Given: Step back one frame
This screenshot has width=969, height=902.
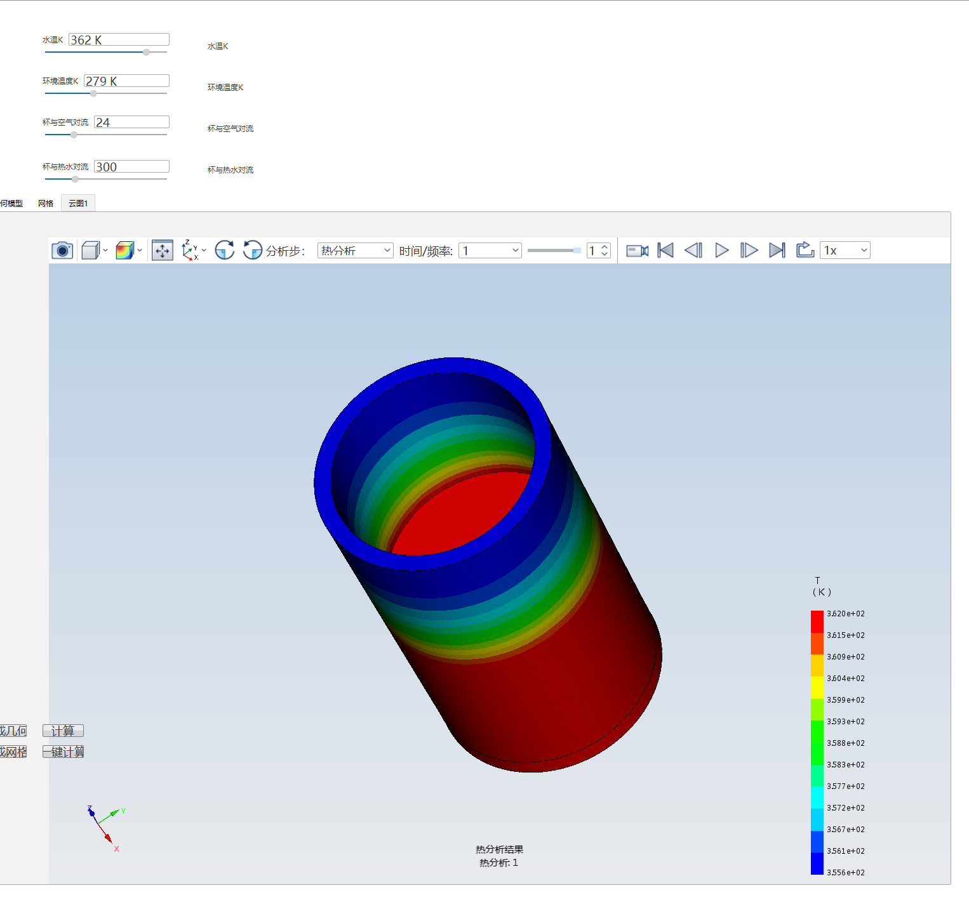Looking at the screenshot, I should pos(693,250).
